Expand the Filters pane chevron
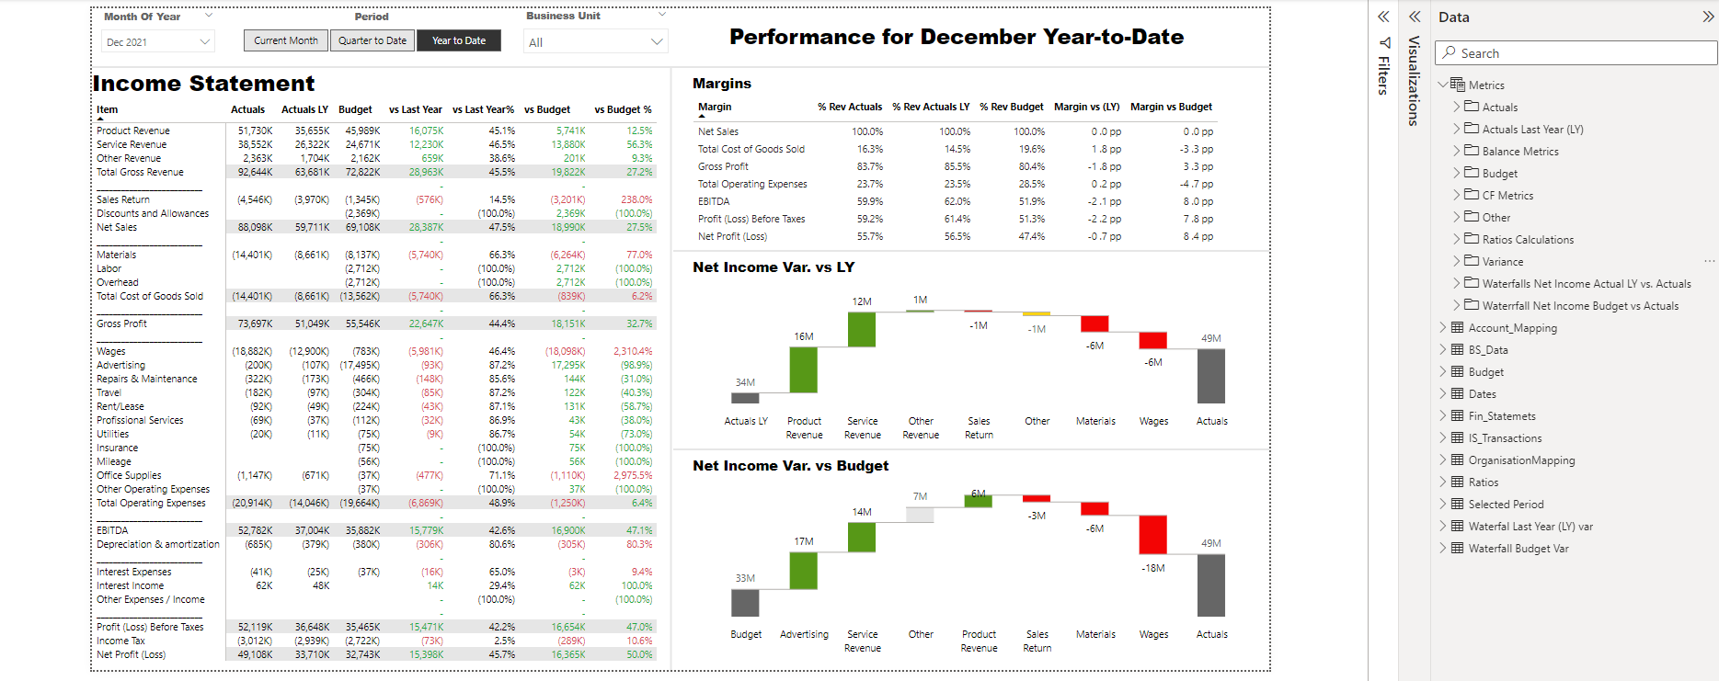Image resolution: width=1719 pixels, height=681 pixels. [1383, 17]
